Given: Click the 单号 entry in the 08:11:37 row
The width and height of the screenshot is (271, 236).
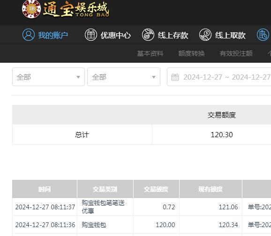Looking at the screenshot, I should [x=259, y=207].
